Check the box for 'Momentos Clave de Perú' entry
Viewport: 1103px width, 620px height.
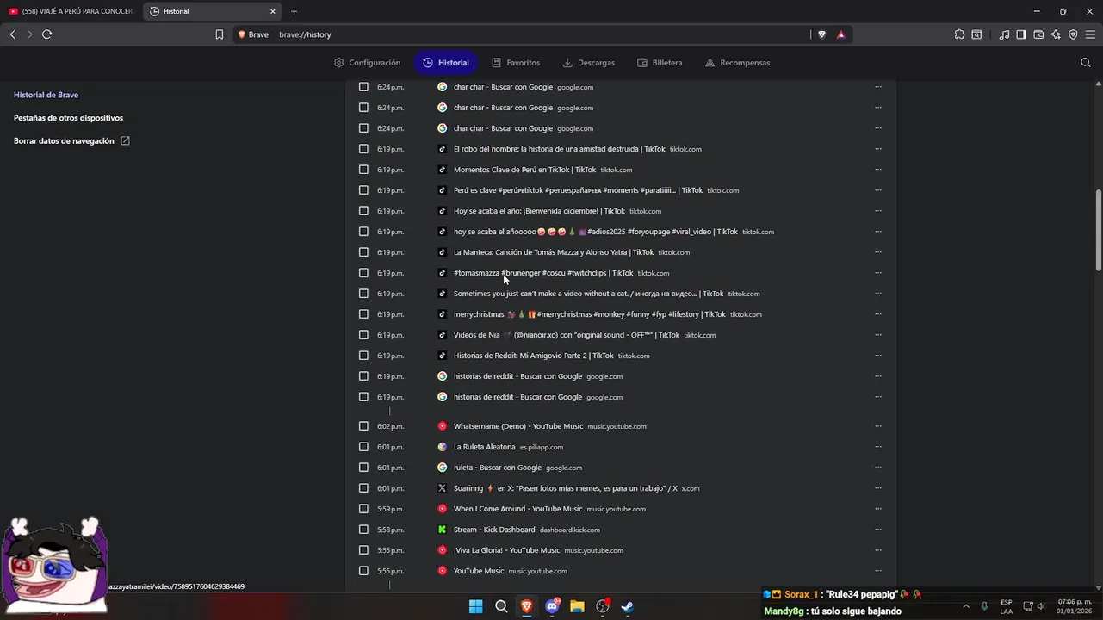coord(363,170)
